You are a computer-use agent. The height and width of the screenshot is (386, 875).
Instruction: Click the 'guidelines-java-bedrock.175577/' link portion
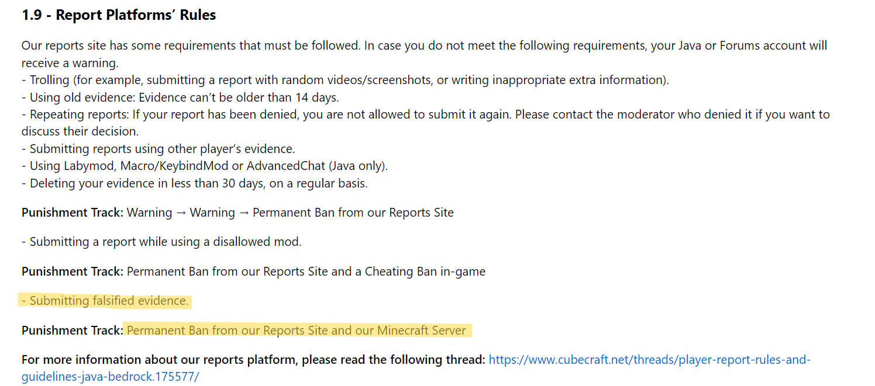point(111,377)
